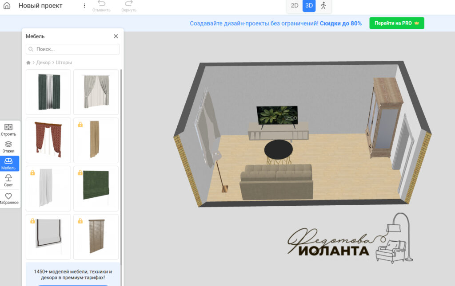Select the sofa in the 3D room
Image resolution: width=455 pixels, height=286 pixels.
point(276,182)
